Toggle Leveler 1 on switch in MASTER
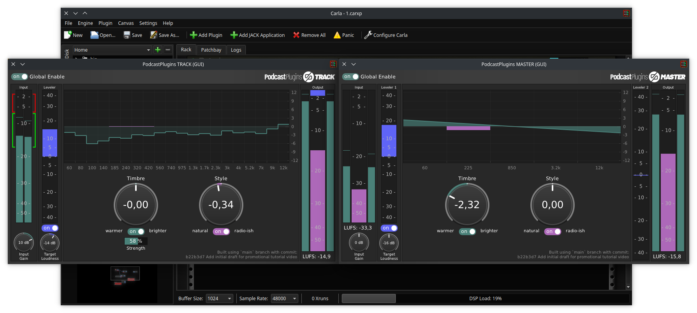The height and width of the screenshot is (313, 697). 389,228
